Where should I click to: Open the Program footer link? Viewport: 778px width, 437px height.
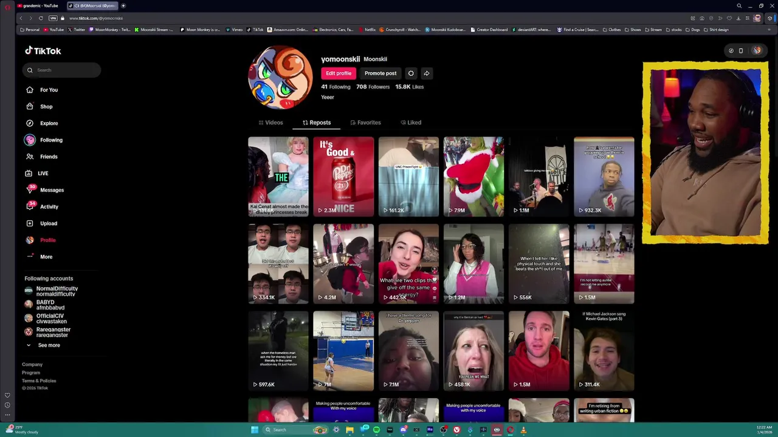(31, 373)
